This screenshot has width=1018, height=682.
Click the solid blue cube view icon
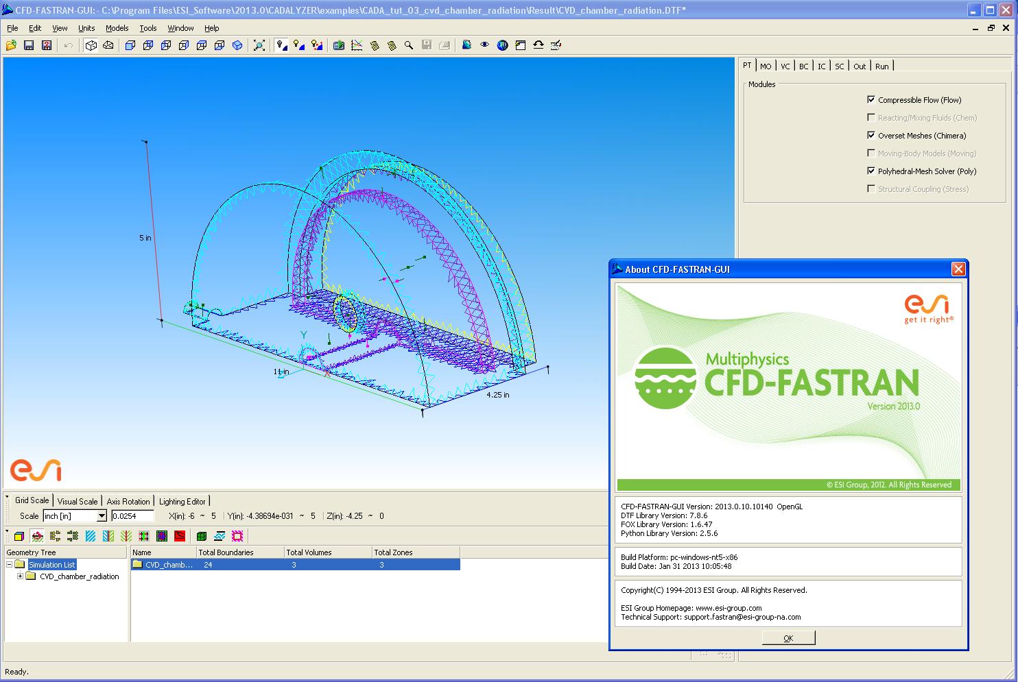coord(237,45)
